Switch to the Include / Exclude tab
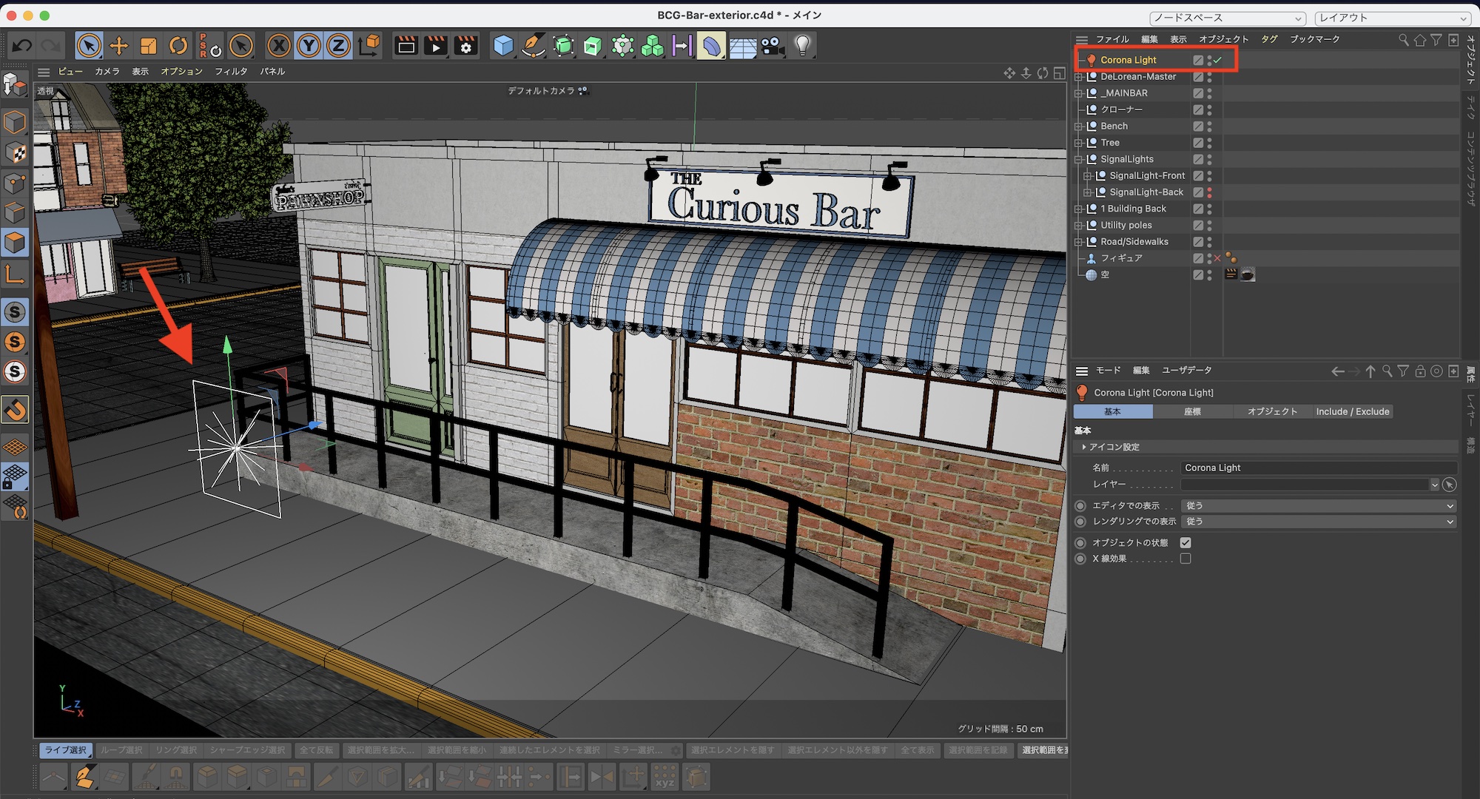Screen dimensions: 1480x799 click(x=1352, y=411)
